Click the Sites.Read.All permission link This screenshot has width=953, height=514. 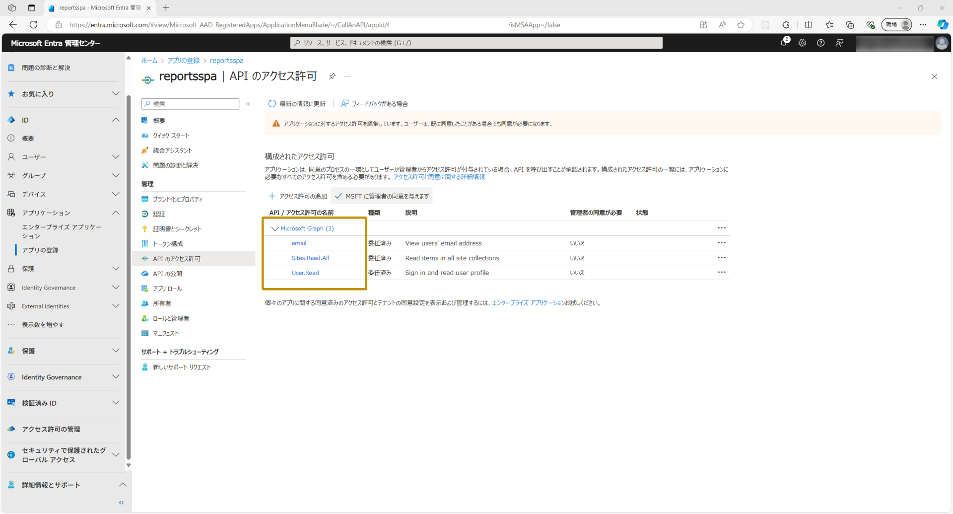tap(310, 258)
